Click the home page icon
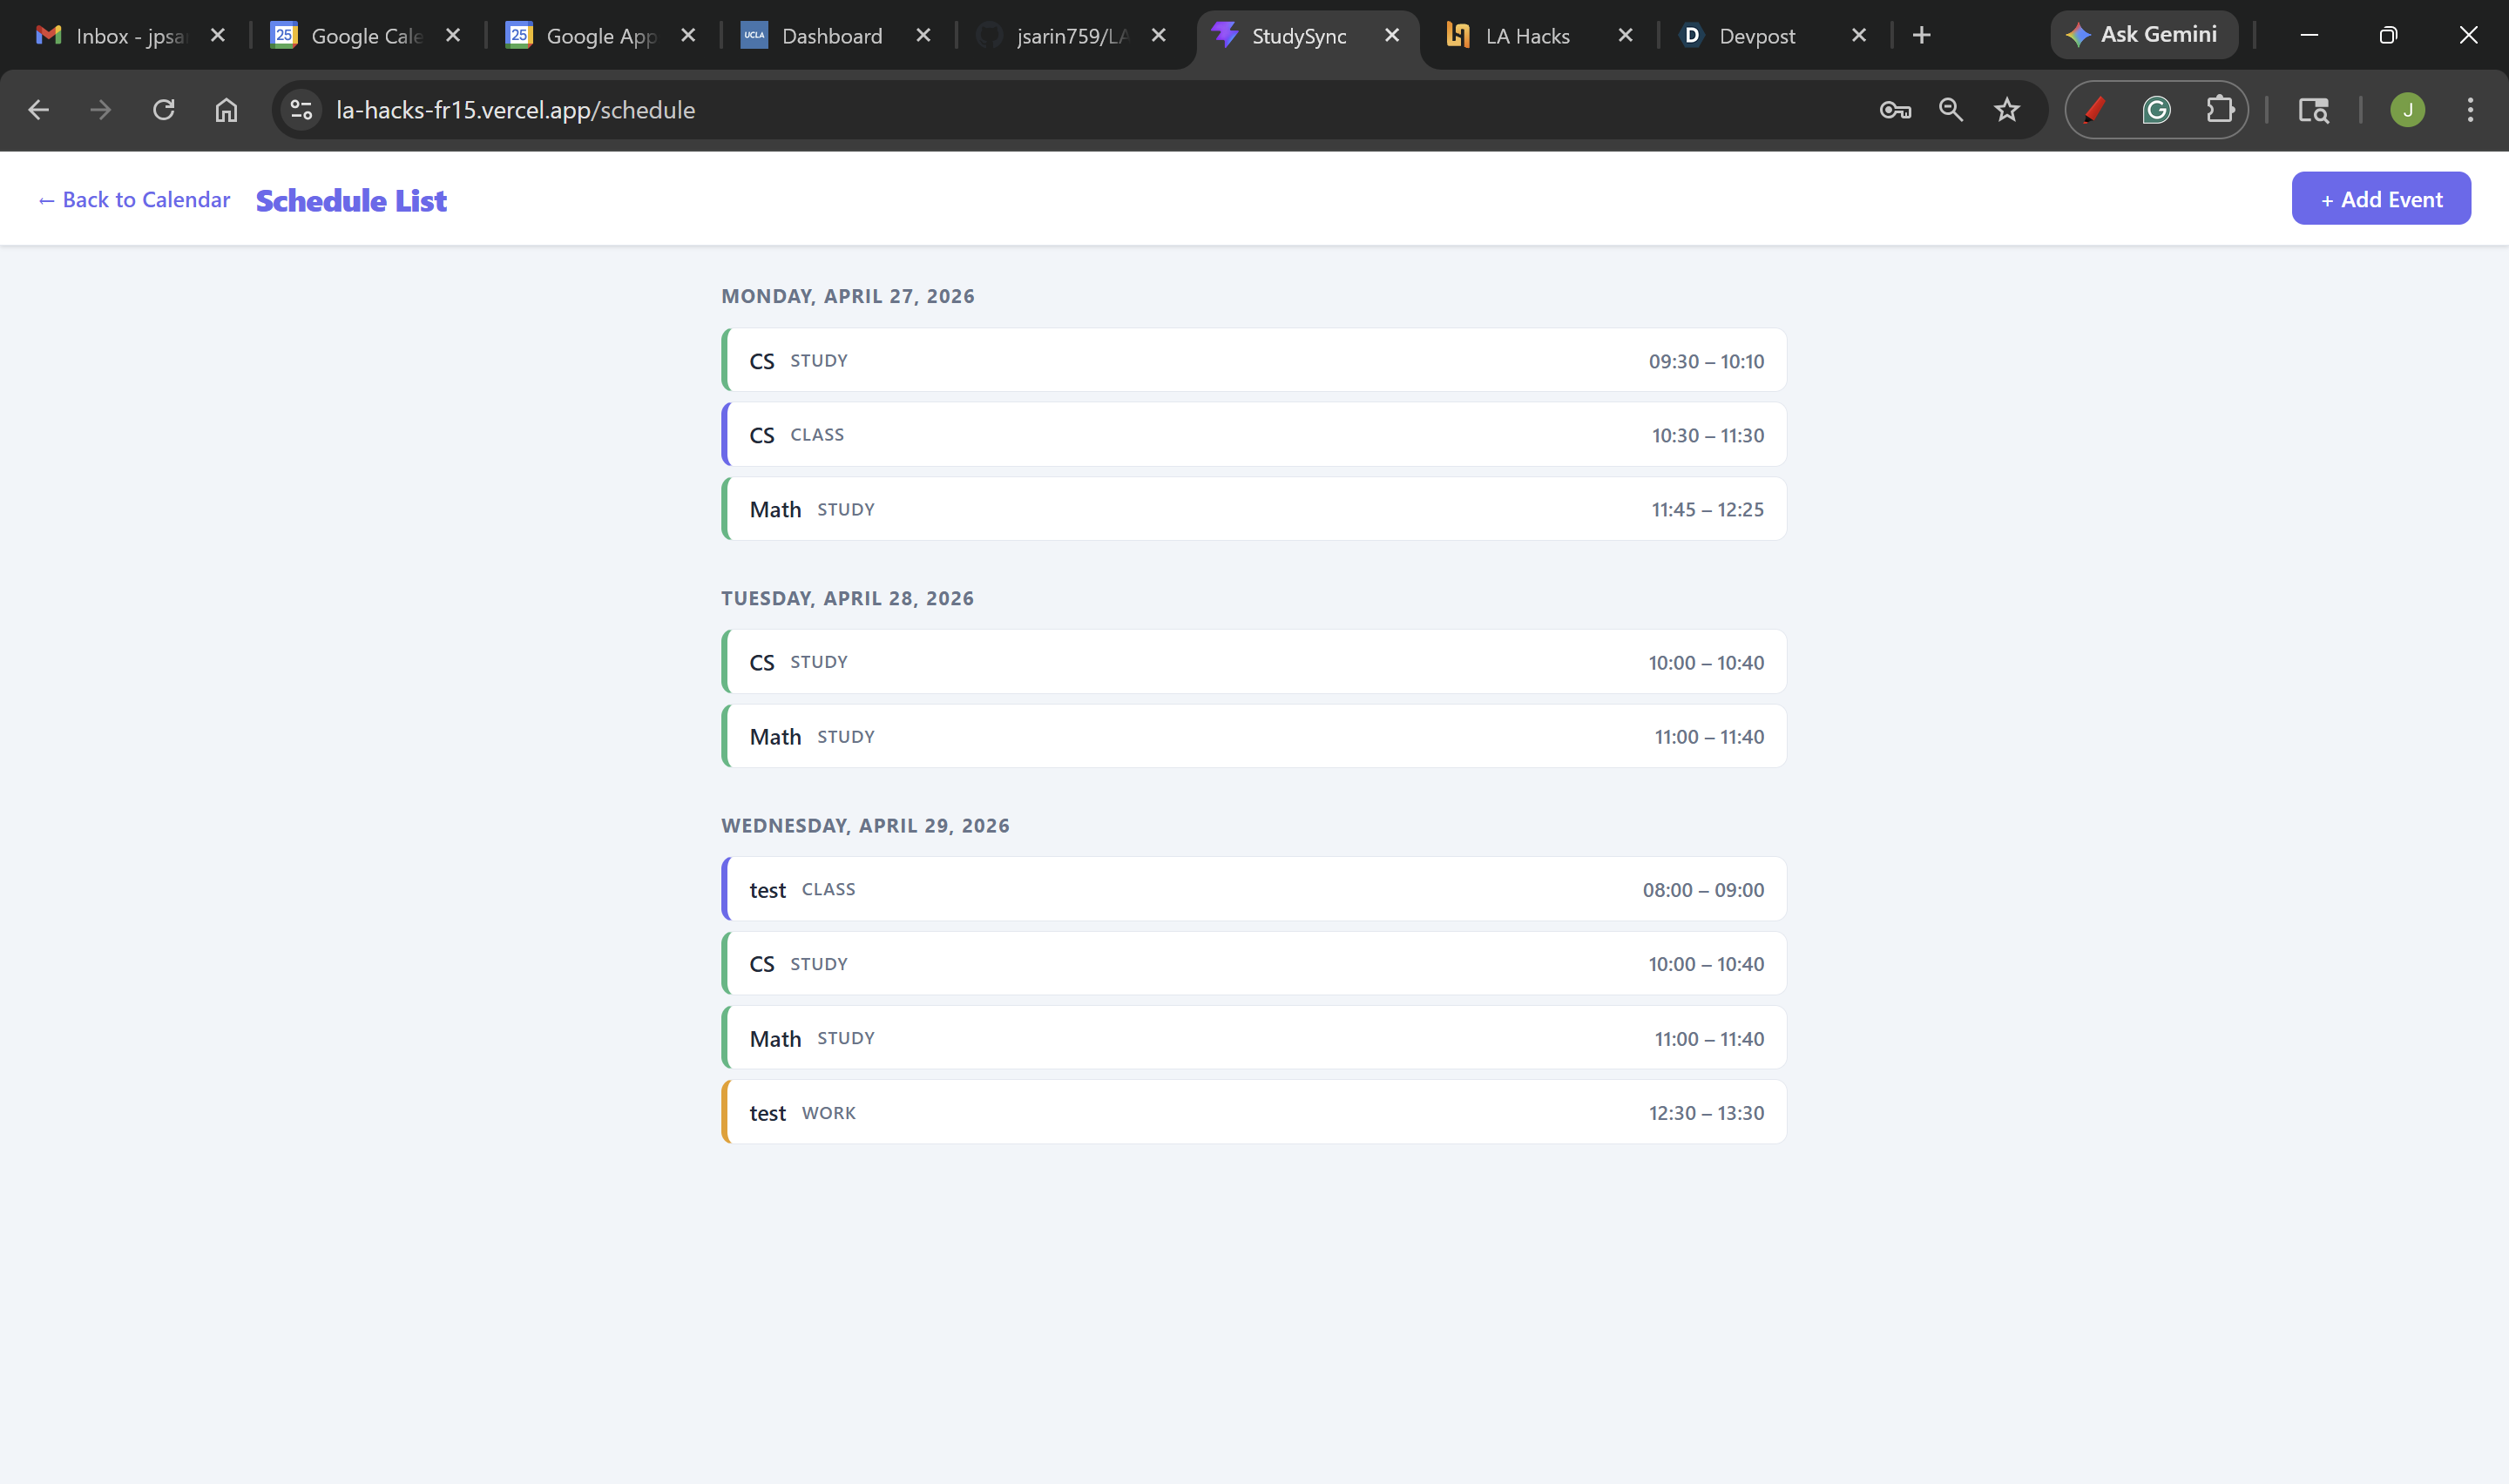The width and height of the screenshot is (2509, 1484). coord(226,110)
